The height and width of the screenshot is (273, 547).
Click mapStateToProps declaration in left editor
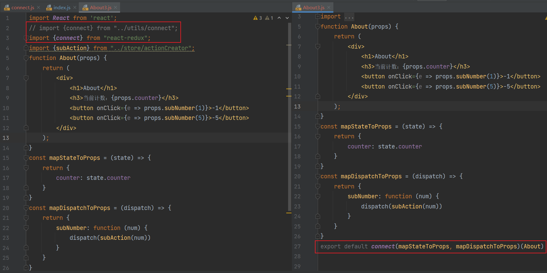[74, 158]
